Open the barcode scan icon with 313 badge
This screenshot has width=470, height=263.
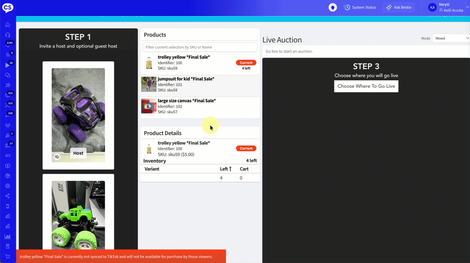click(x=7, y=105)
